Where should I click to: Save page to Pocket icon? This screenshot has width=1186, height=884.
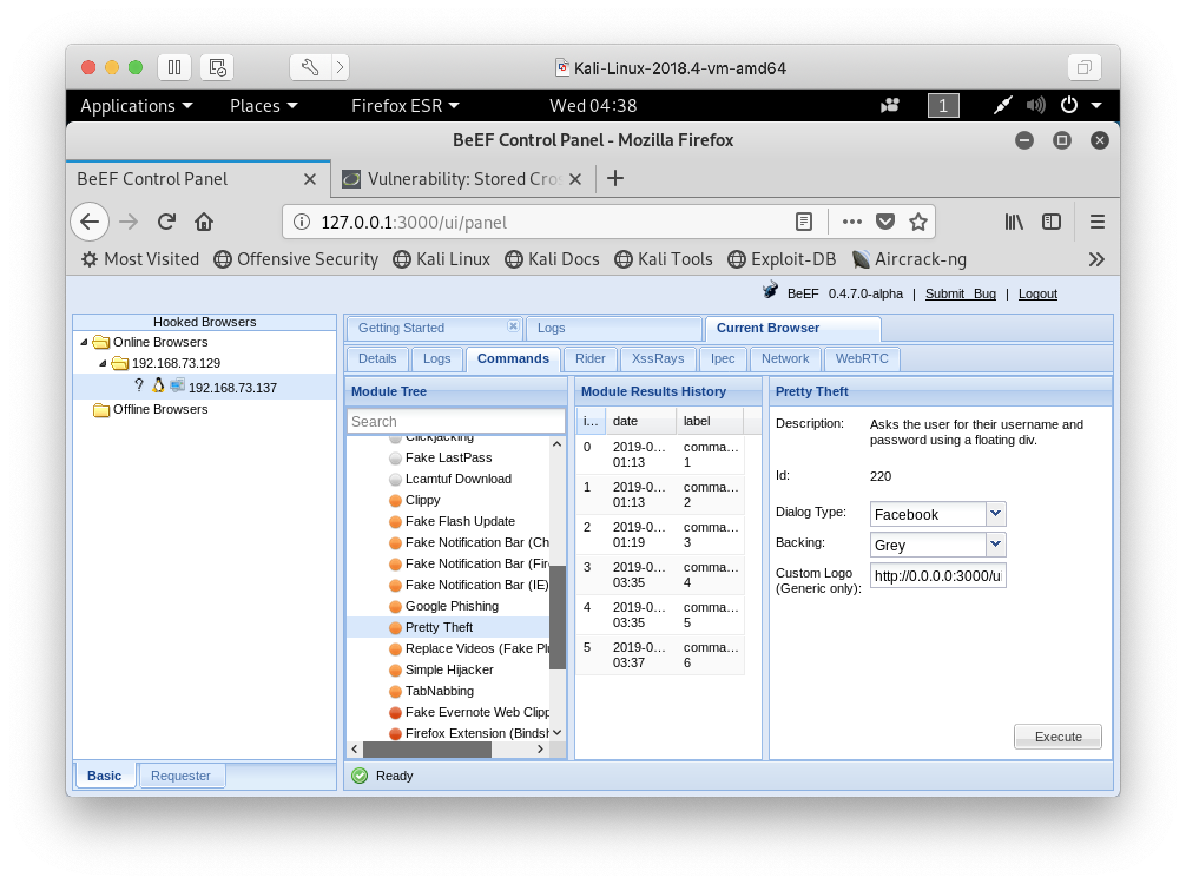tap(885, 222)
